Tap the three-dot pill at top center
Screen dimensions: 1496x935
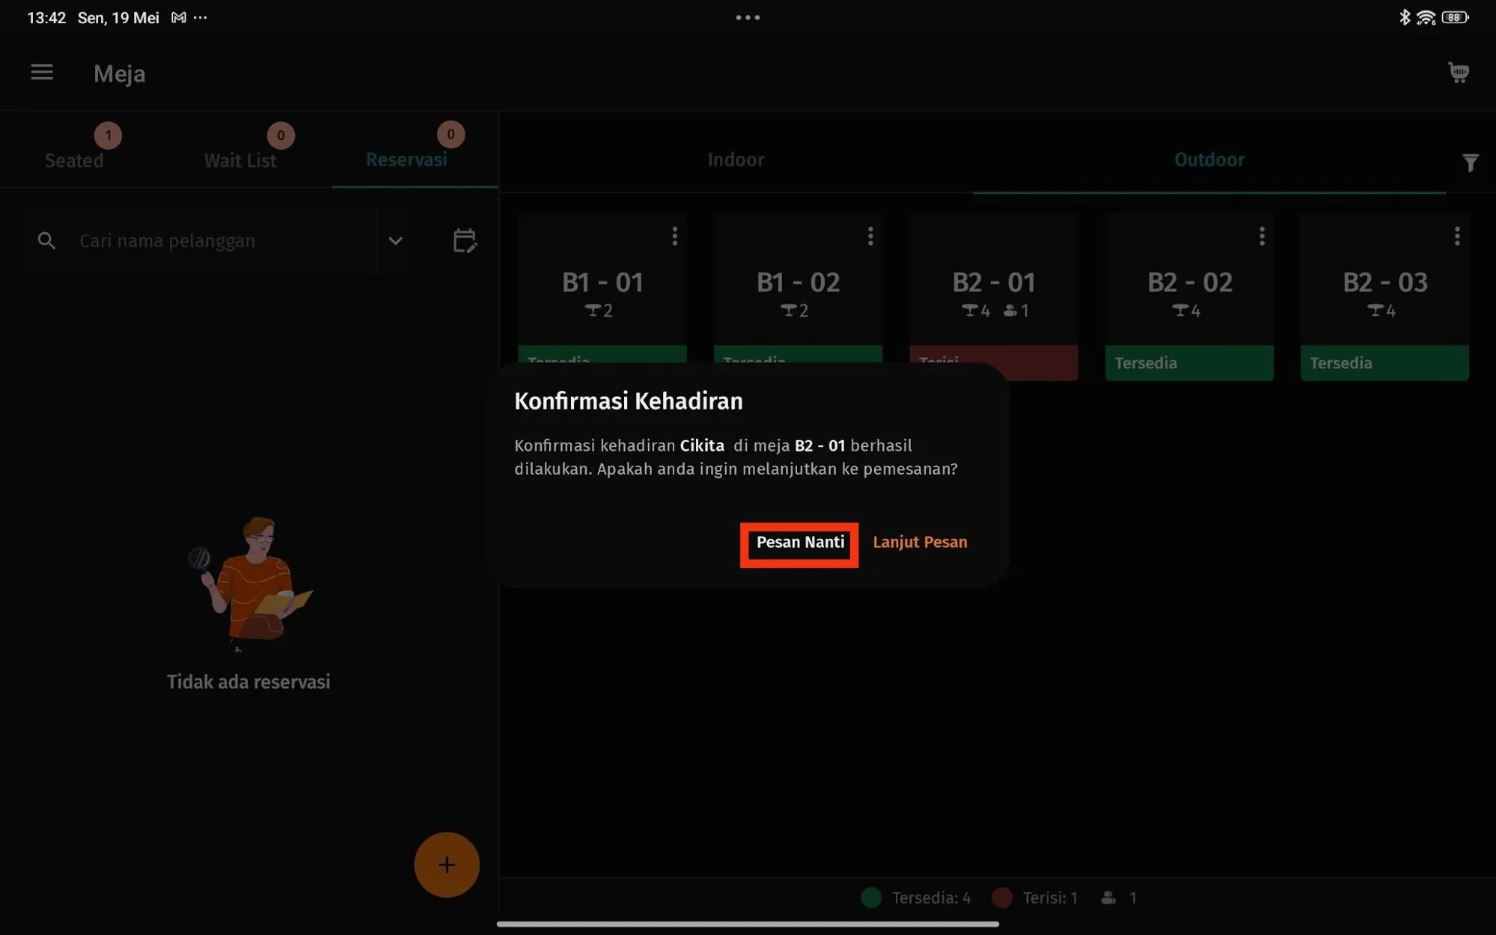(x=748, y=17)
